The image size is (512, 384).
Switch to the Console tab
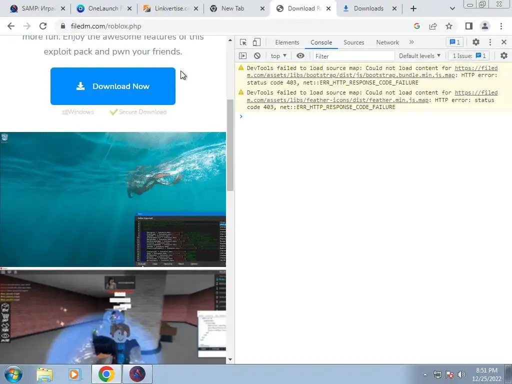point(321,42)
